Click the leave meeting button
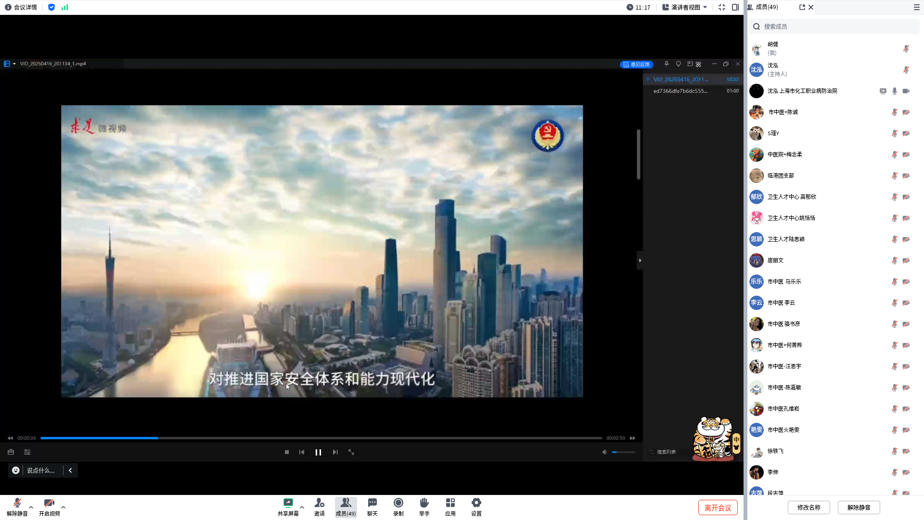Image resolution: width=924 pixels, height=520 pixels. click(x=718, y=507)
